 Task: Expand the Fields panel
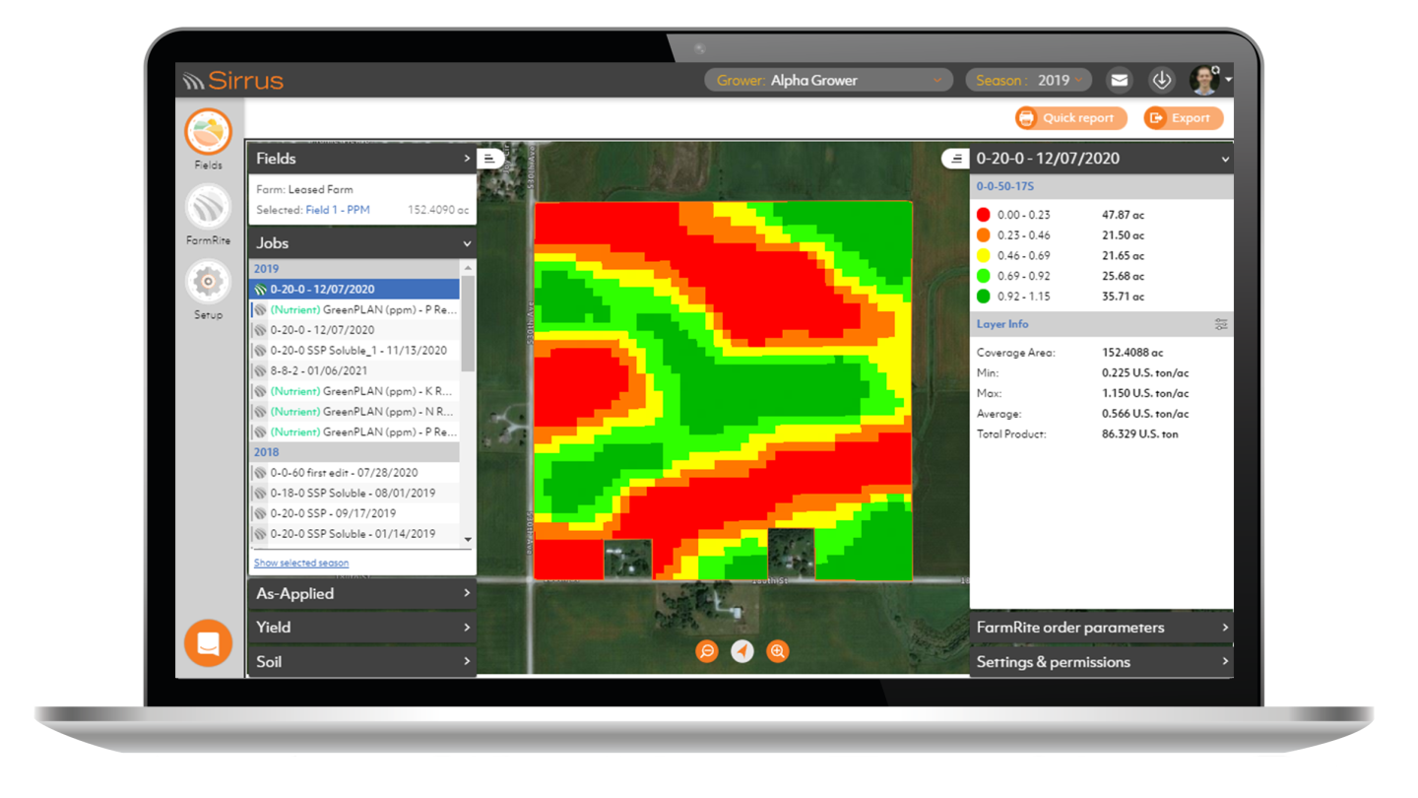(x=362, y=158)
